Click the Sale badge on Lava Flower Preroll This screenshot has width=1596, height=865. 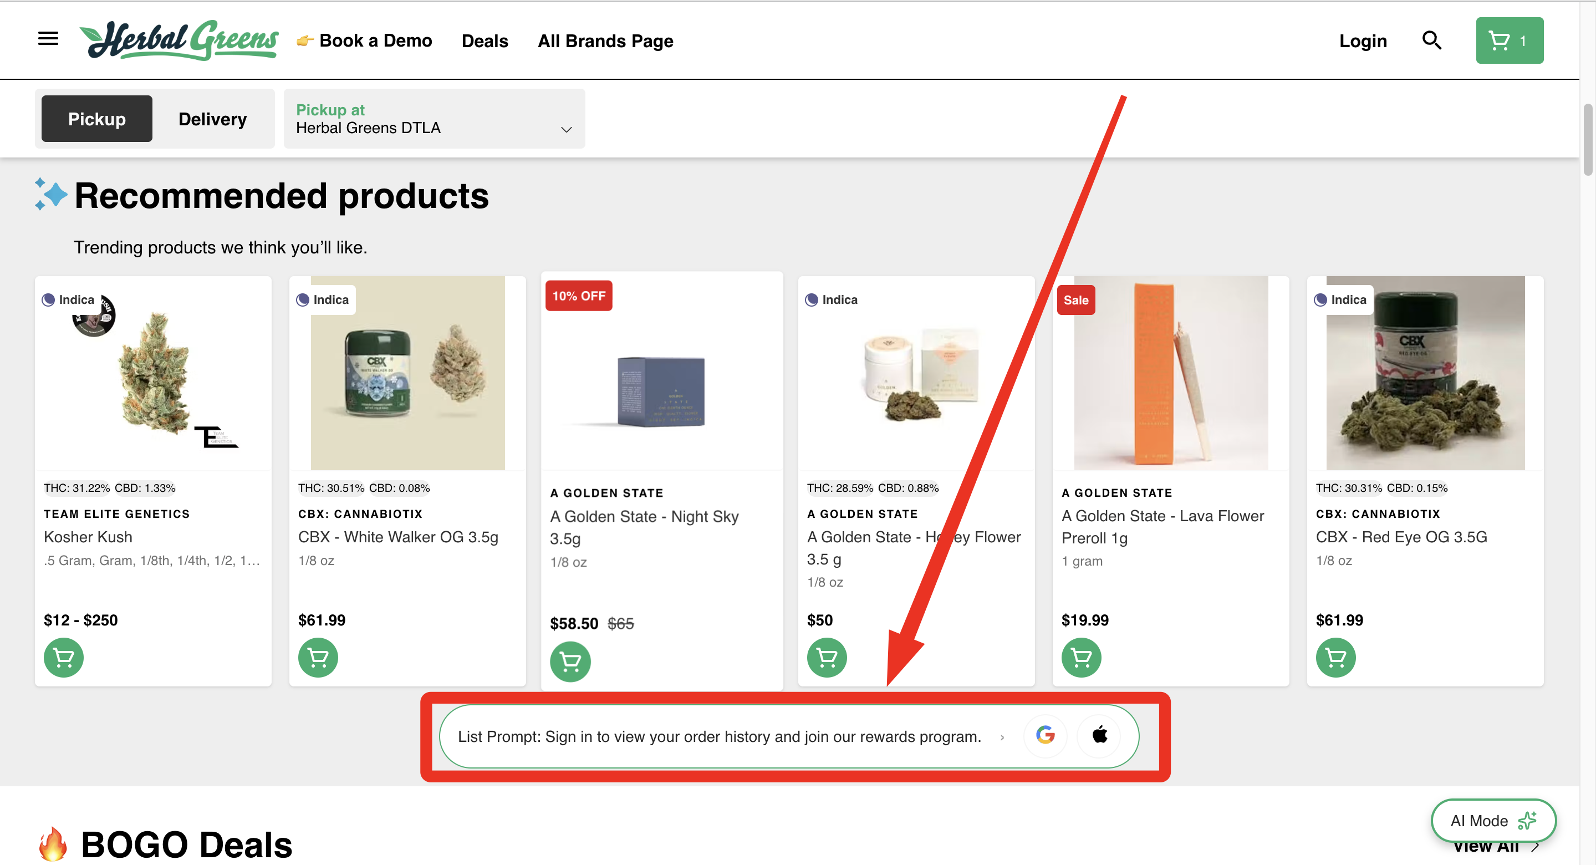coord(1076,300)
